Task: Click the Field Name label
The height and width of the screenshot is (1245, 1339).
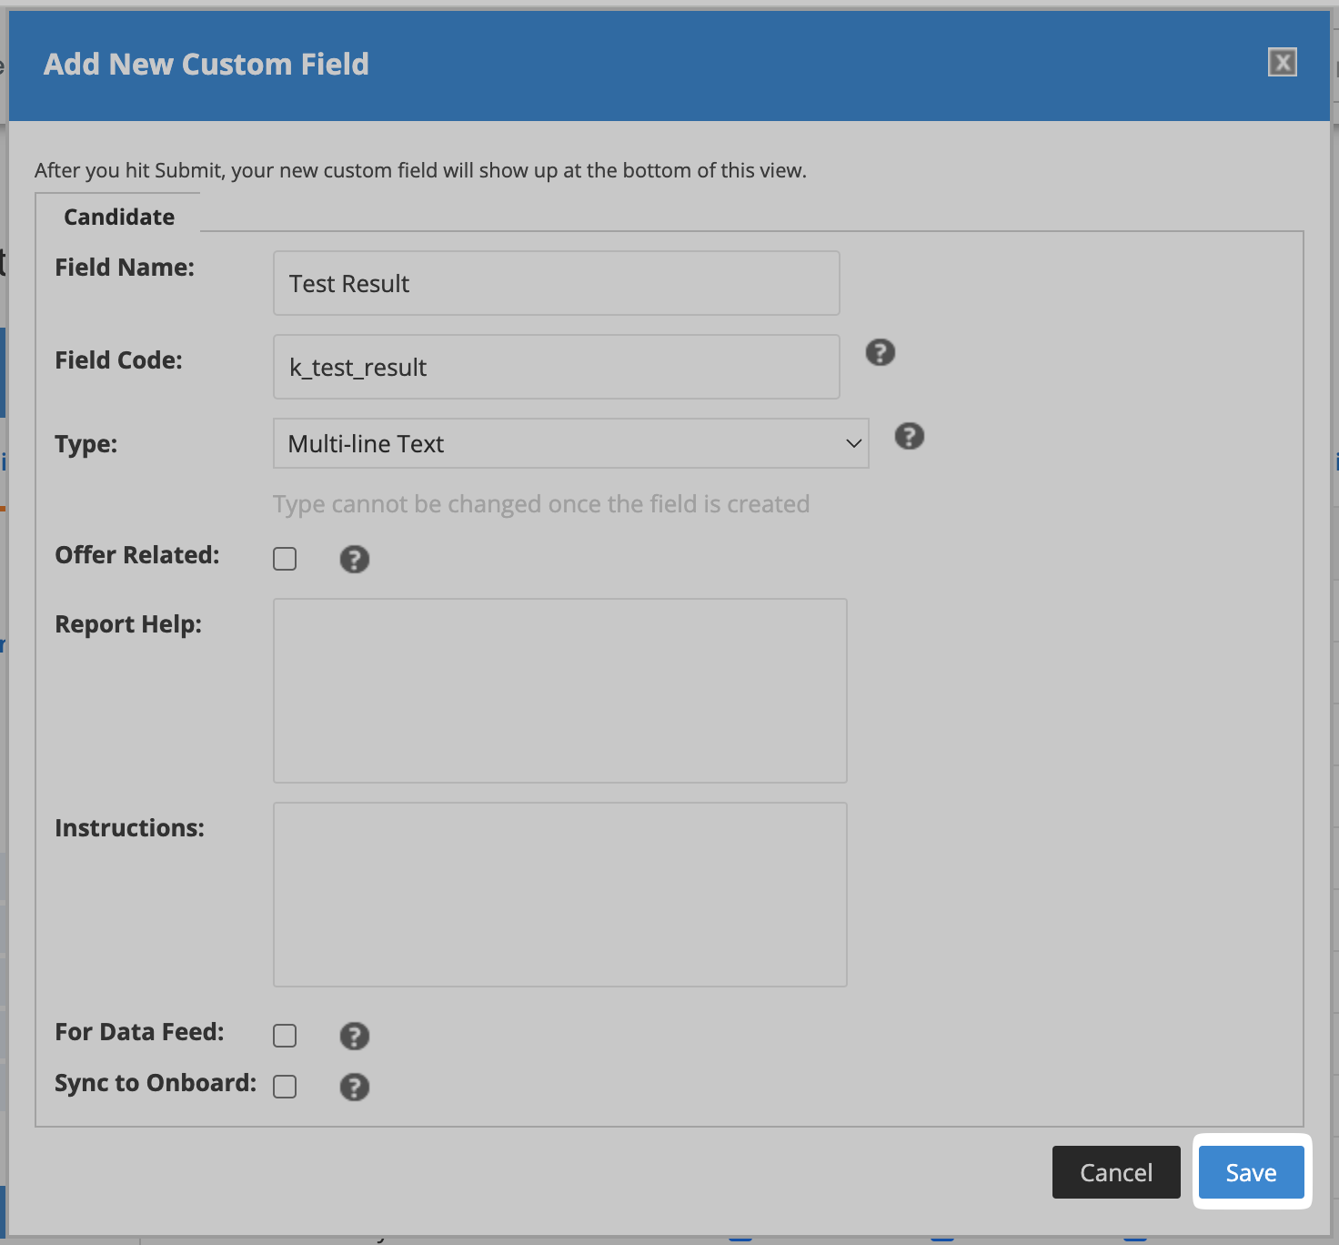Action: coord(125,268)
